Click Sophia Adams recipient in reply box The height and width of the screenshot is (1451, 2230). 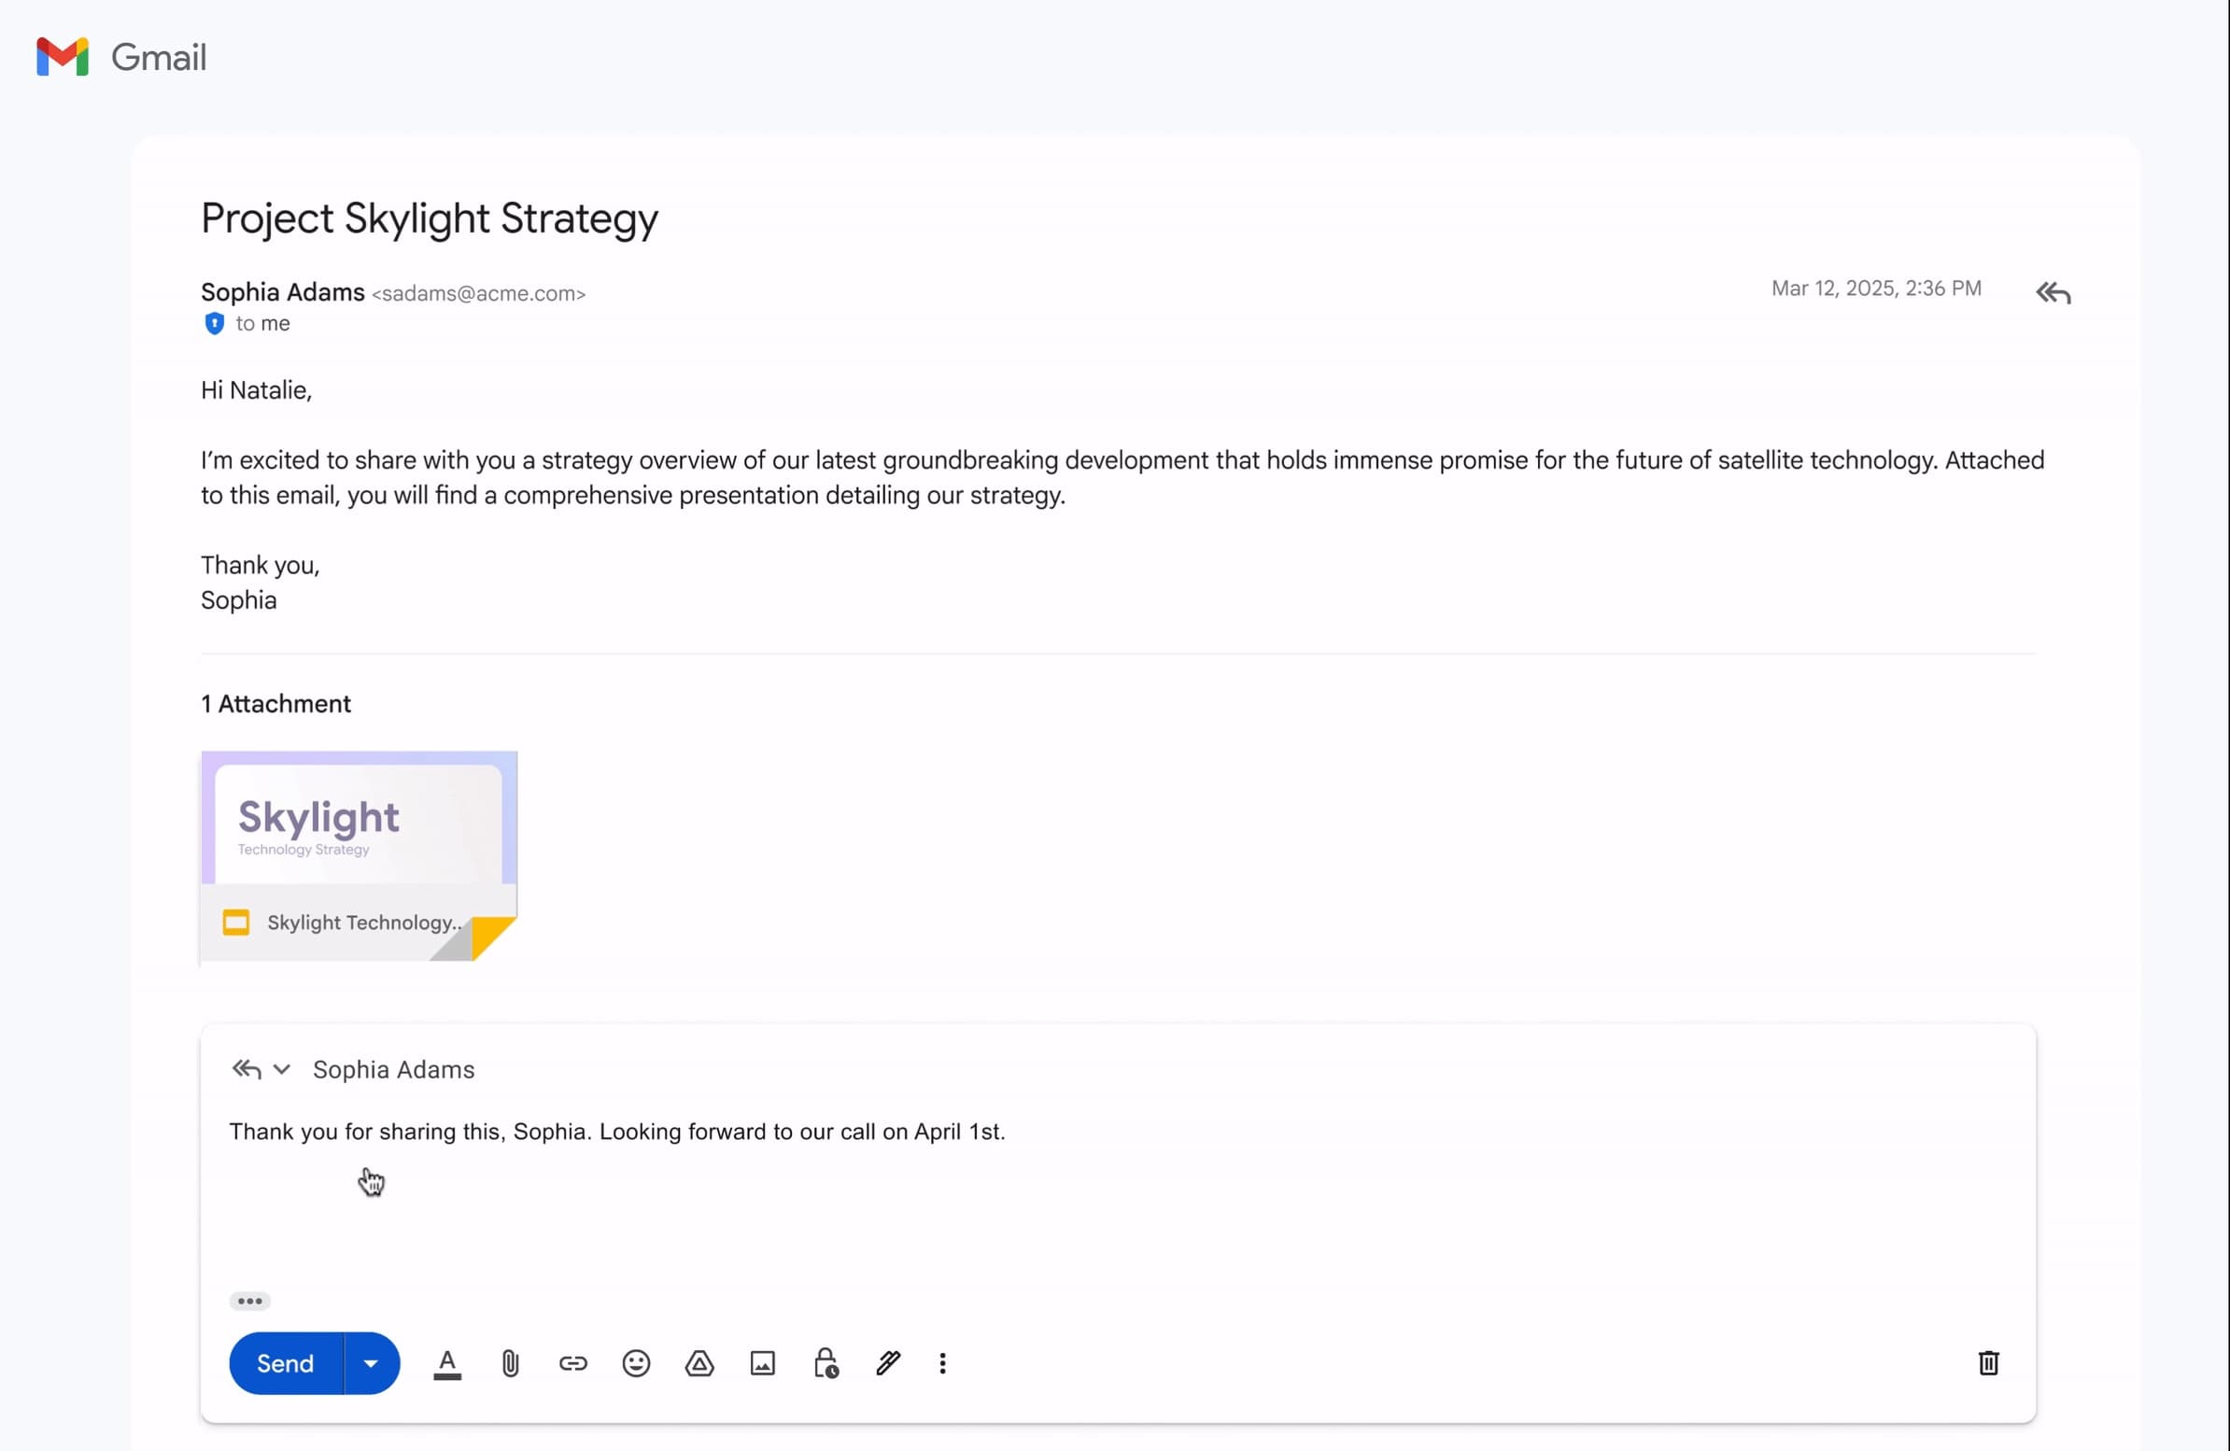tap(393, 1069)
